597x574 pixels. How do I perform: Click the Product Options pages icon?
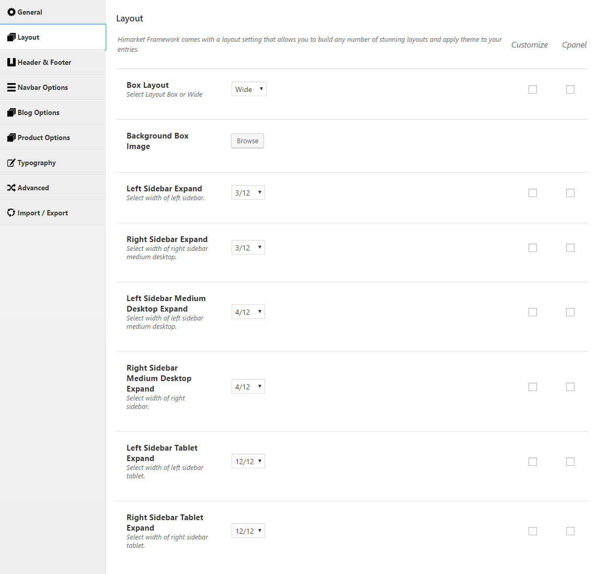pos(12,138)
